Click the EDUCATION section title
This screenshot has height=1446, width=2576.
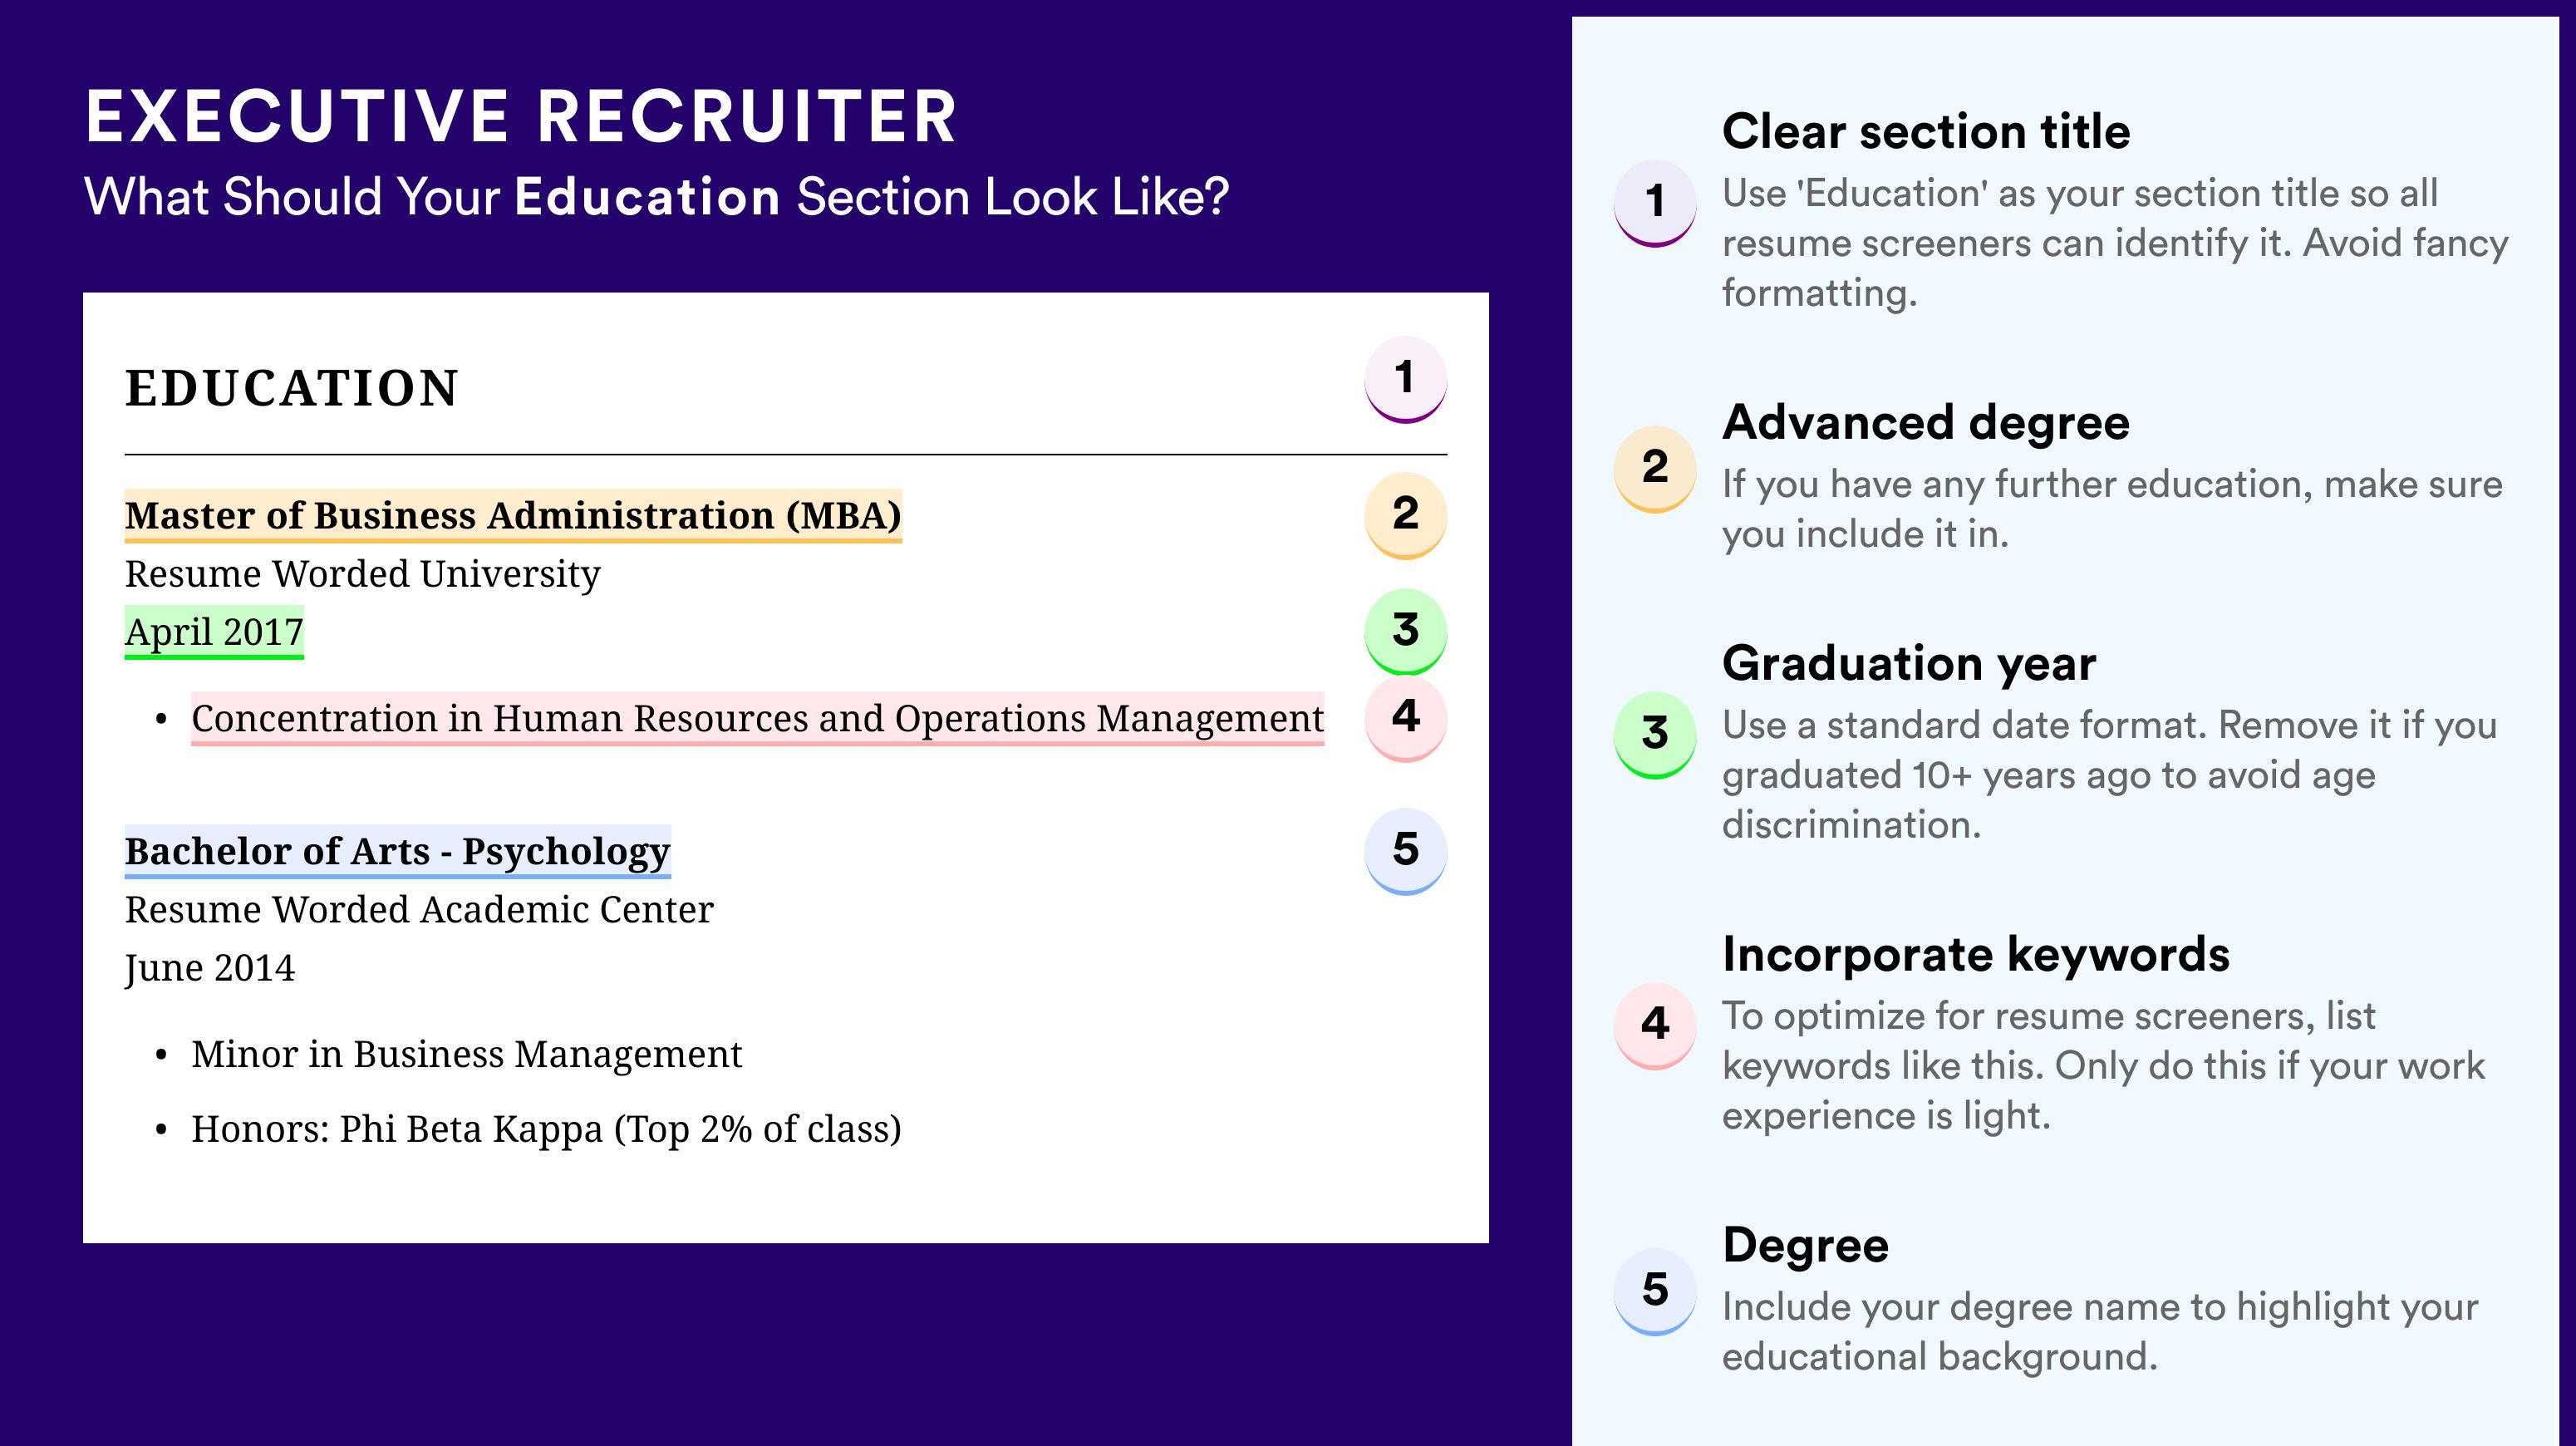(291, 388)
